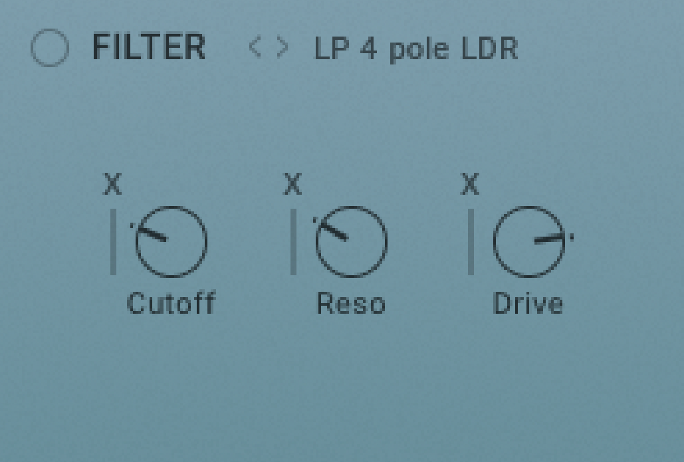Viewport: 684px width, 462px height.
Task: Click the Reso text label
Action: pyautogui.click(x=351, y=303)
